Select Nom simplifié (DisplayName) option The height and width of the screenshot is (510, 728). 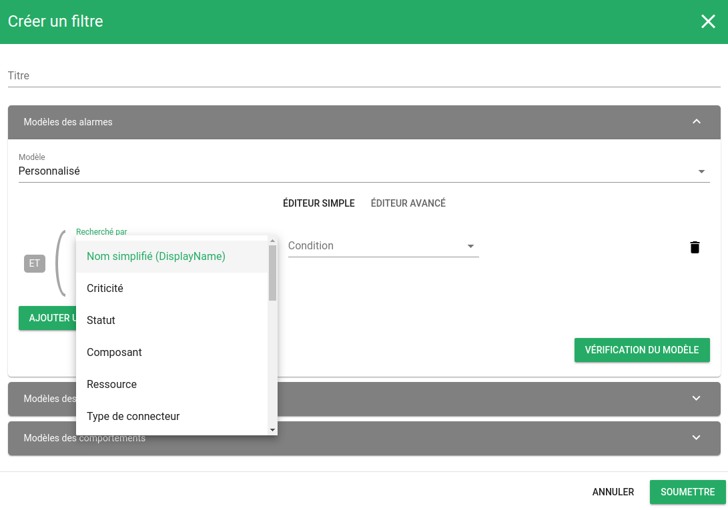point(156,257)
